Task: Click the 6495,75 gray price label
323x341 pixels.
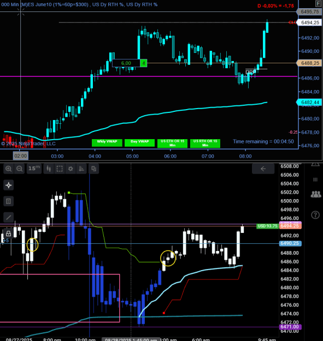Action: pos(310,11)
